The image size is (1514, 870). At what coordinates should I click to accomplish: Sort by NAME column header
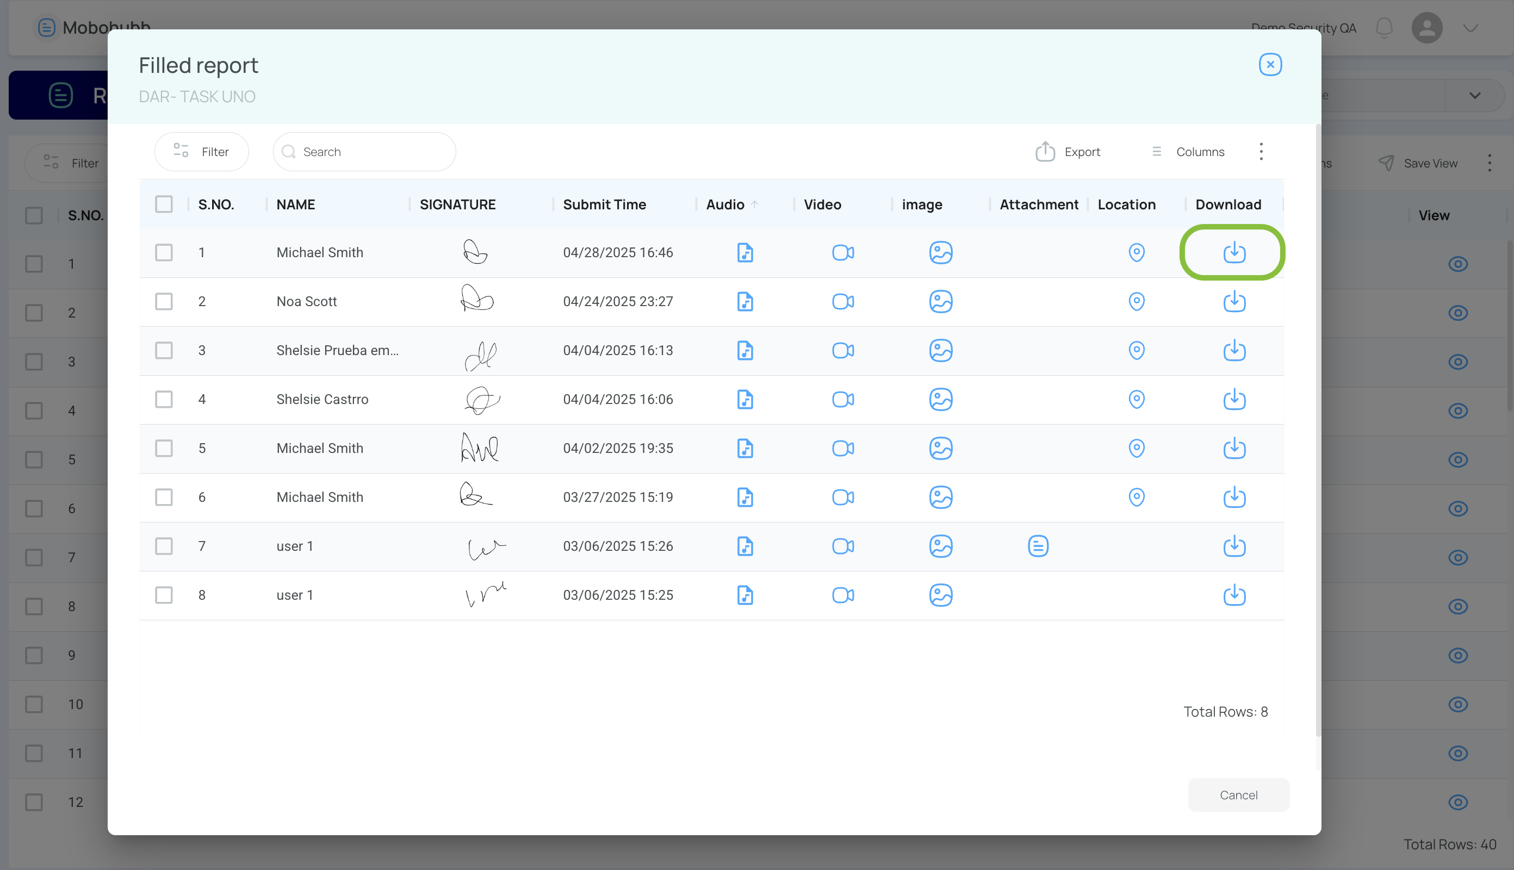296,204
